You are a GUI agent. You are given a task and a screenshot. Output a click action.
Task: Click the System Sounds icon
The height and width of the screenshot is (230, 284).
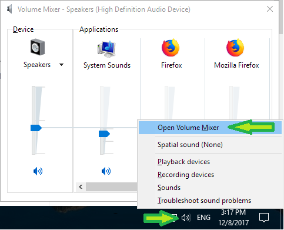pyautogui.click(x=106, y=49)
